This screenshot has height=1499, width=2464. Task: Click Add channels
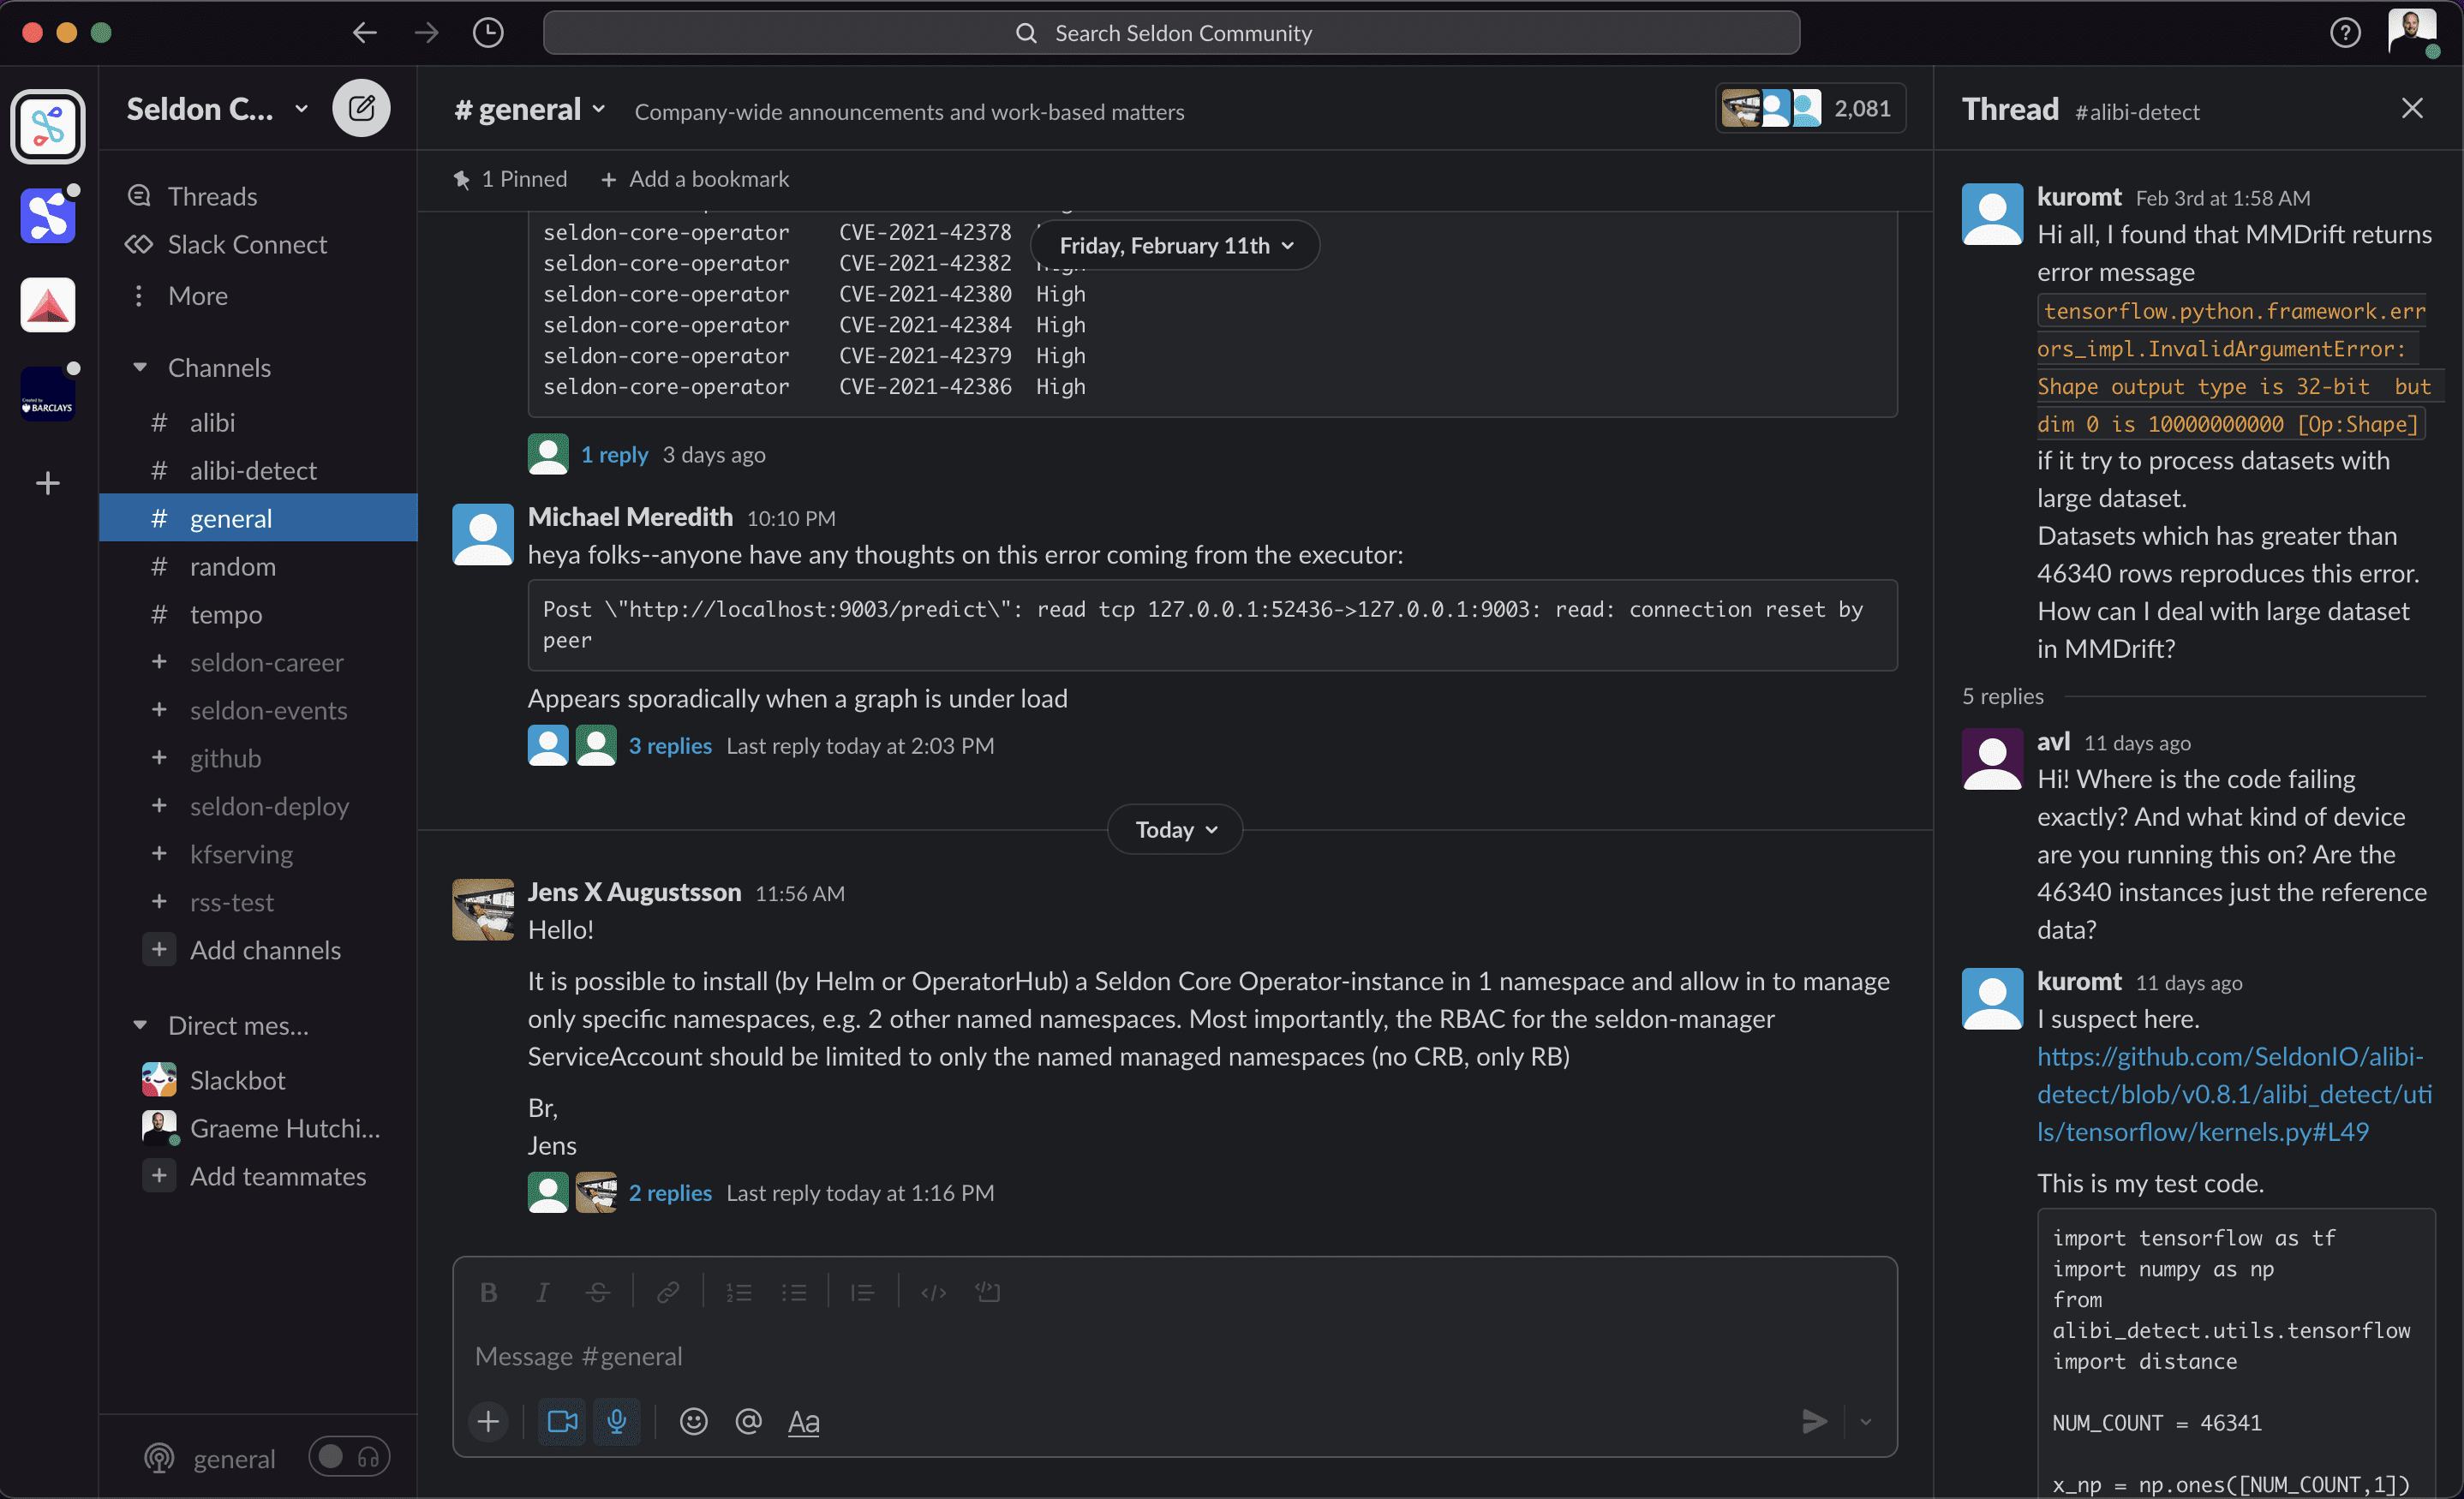click(259, 950)
